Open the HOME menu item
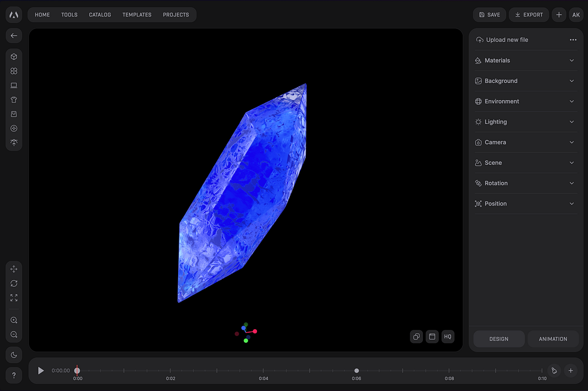Screen dimensions: 588x391 (x=42, y=15)
